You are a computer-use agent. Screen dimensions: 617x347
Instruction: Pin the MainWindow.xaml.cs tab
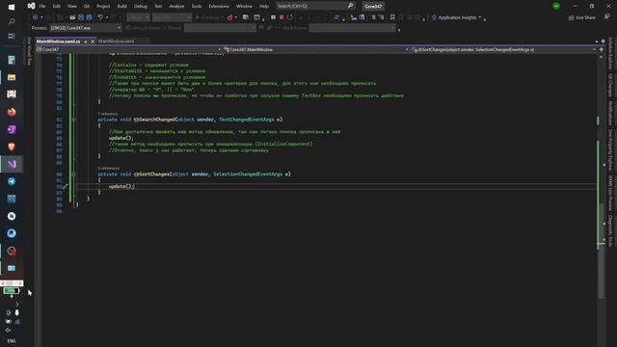coord(86,40)
